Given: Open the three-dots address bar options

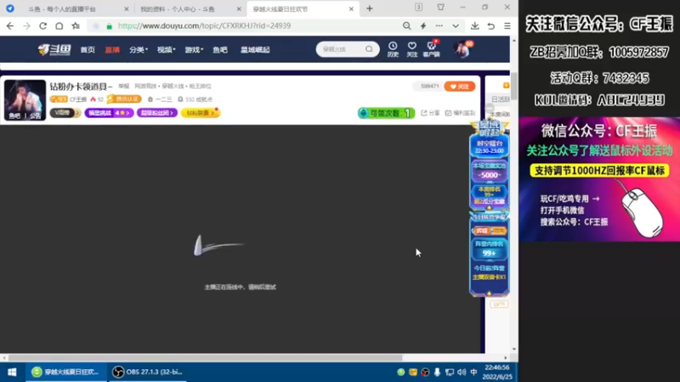Looking at the screenshot, I should click(x=439, y=26).
